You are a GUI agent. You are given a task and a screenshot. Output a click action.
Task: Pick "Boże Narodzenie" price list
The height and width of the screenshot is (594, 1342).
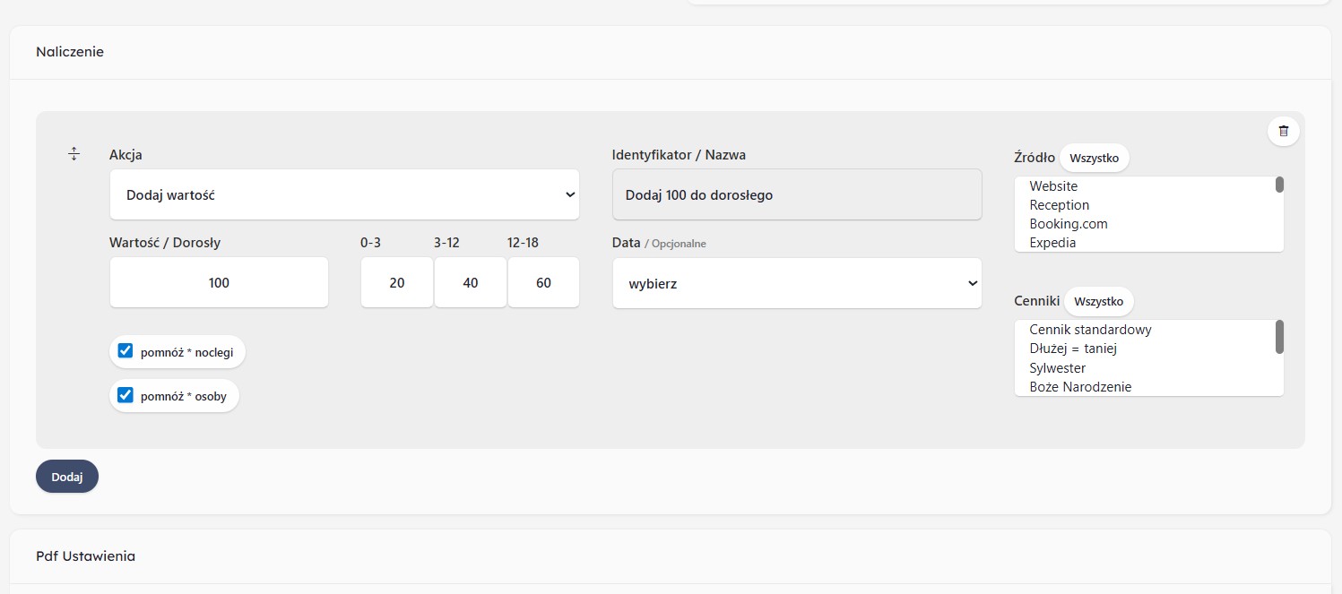[x=1080, y=387]
